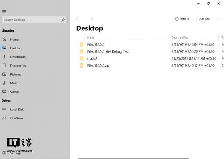Viewport: 224px width, 159px height.
Task: Click the plus icon of Add Item
Action: (196, 19)
